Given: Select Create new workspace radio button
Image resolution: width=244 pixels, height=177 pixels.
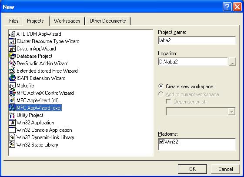Looking at the screenshot, I should [160, 86].
